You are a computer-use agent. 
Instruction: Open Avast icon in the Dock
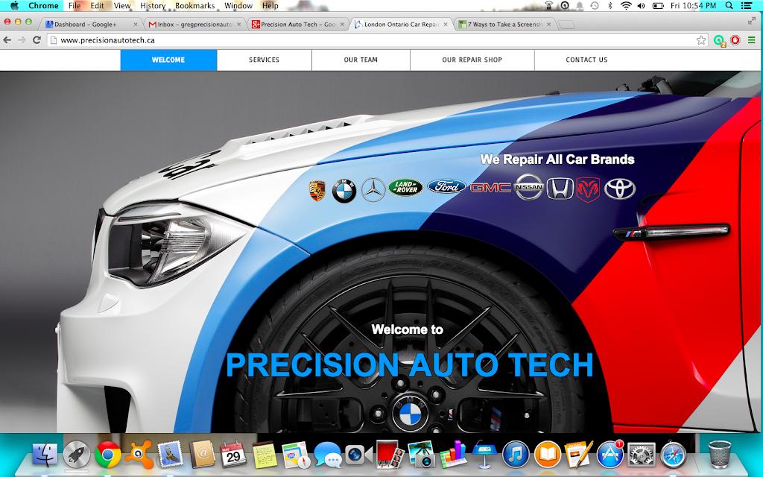[139, 455]
